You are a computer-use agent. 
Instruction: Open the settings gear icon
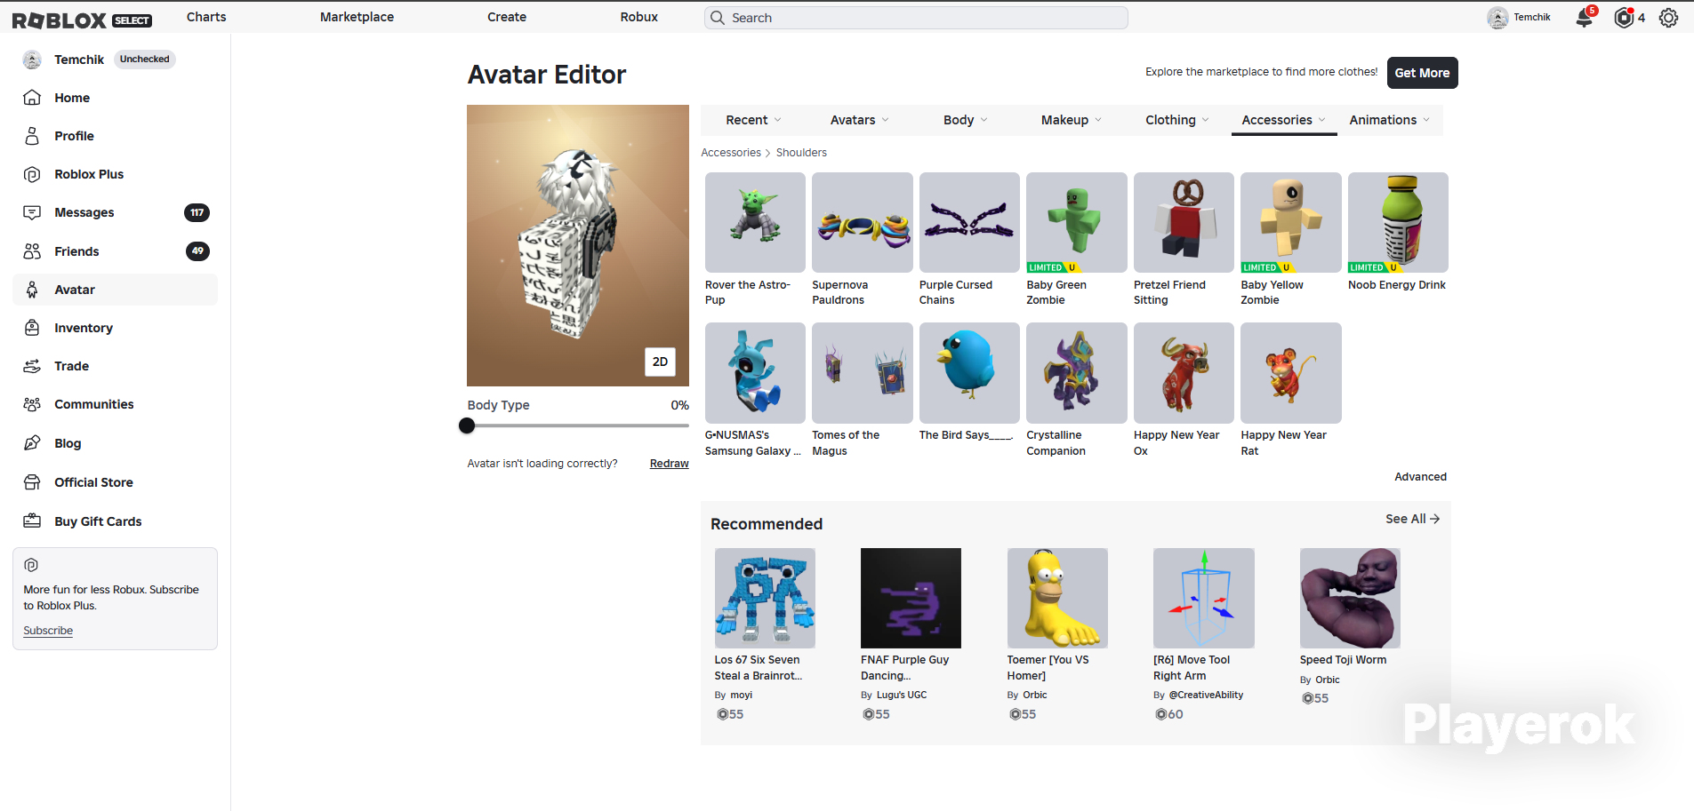click(x=1668, y=18)
